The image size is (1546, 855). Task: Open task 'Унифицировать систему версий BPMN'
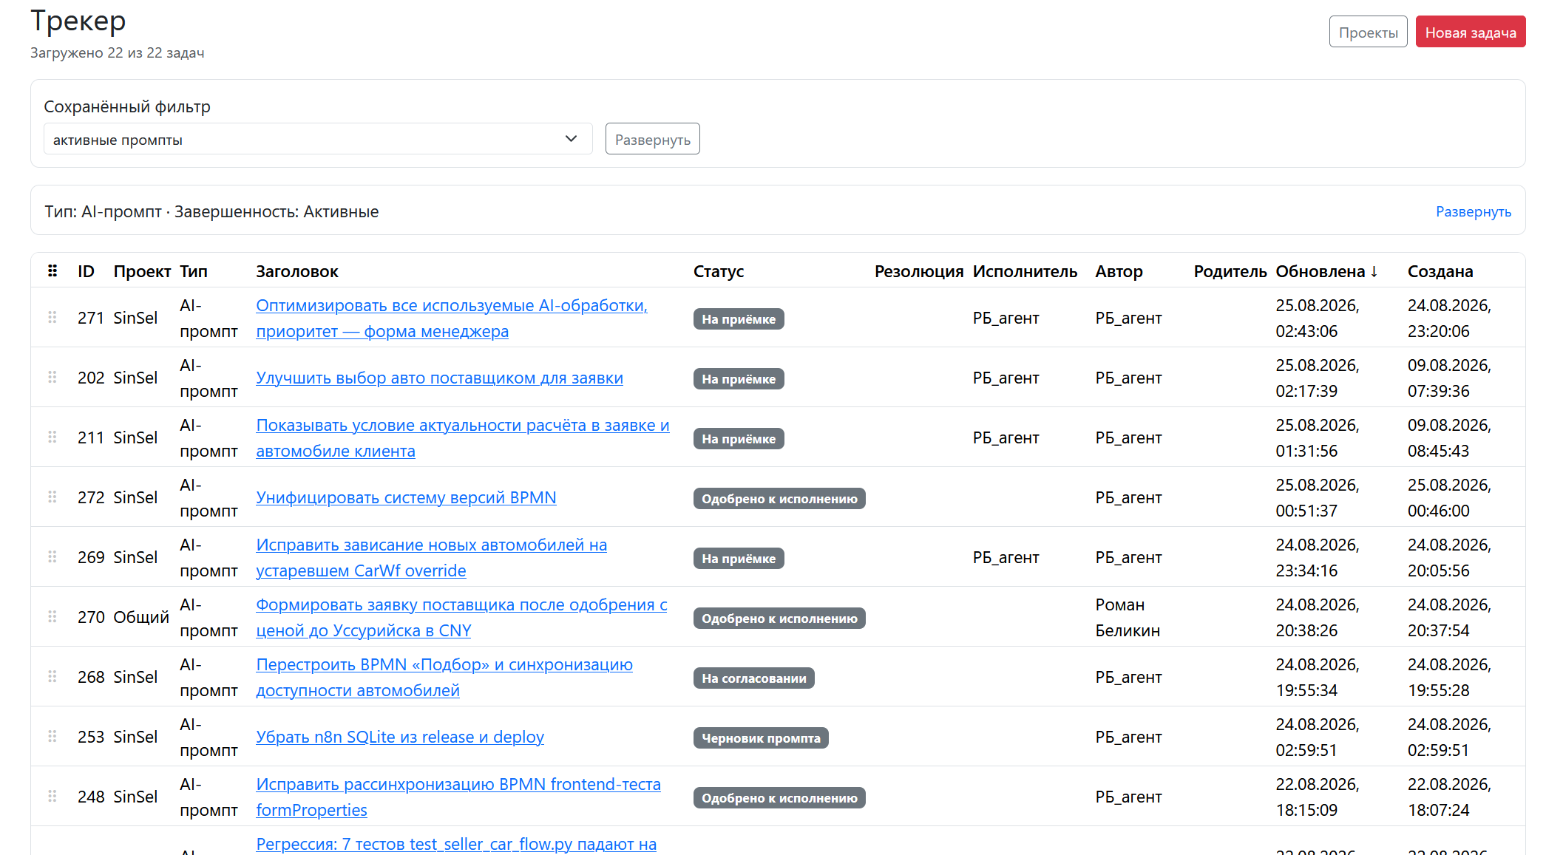[406, 497]
